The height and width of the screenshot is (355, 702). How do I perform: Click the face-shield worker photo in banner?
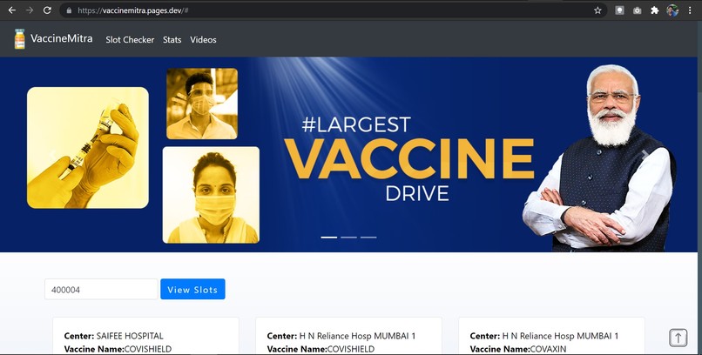tap(202, 104)
